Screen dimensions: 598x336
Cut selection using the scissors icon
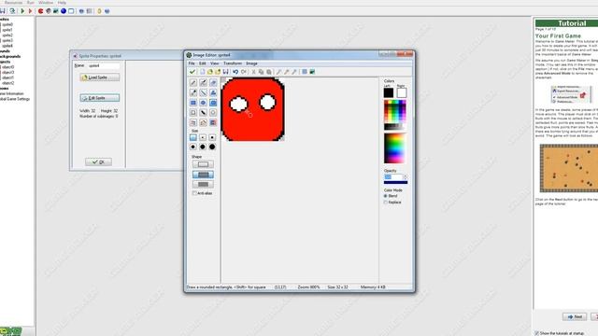pyautogui.click(x=253, y=72)
